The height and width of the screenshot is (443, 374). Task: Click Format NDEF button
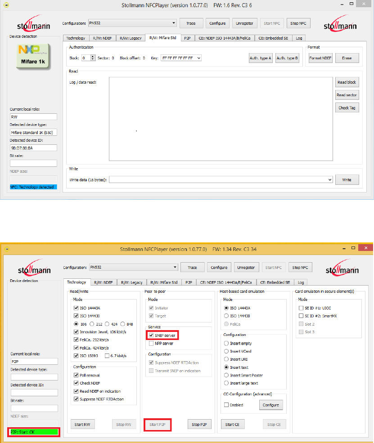[320, 58]
